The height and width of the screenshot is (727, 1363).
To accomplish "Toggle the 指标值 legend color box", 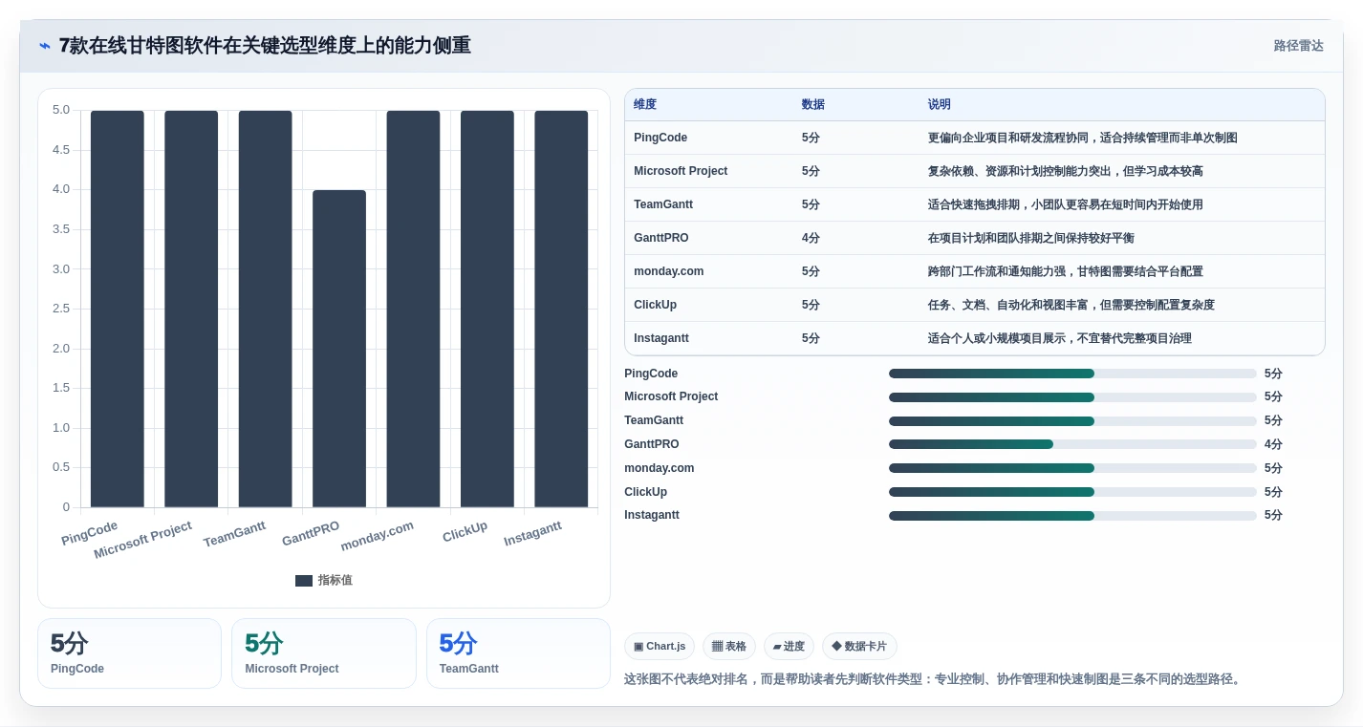I will coord(304,581).
